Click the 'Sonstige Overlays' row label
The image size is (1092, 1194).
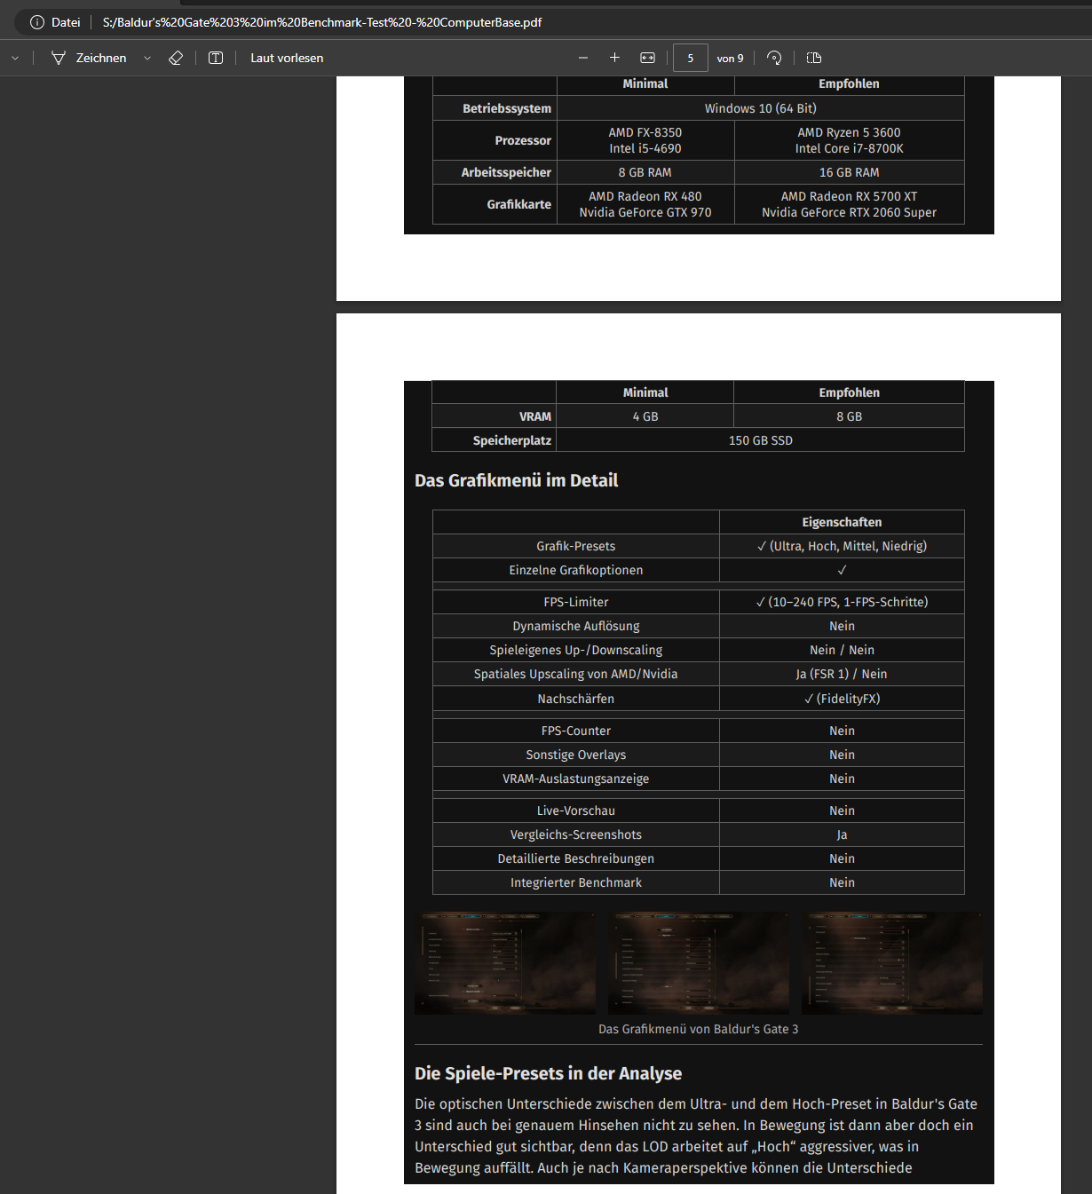click(576, 755)
